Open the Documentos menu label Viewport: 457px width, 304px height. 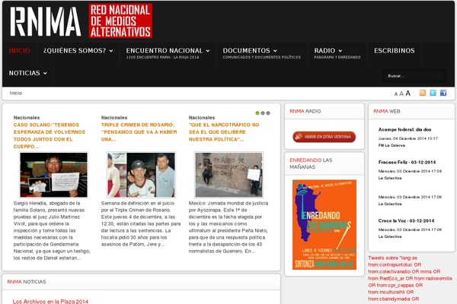click(x=247, y=51)
